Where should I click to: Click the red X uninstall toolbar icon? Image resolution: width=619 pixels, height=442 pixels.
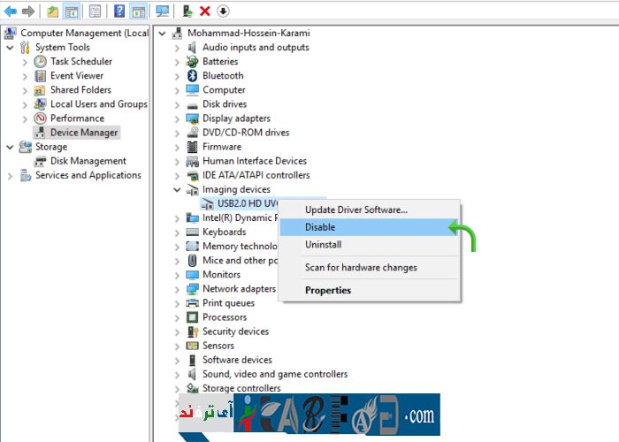tap(205, 11)
